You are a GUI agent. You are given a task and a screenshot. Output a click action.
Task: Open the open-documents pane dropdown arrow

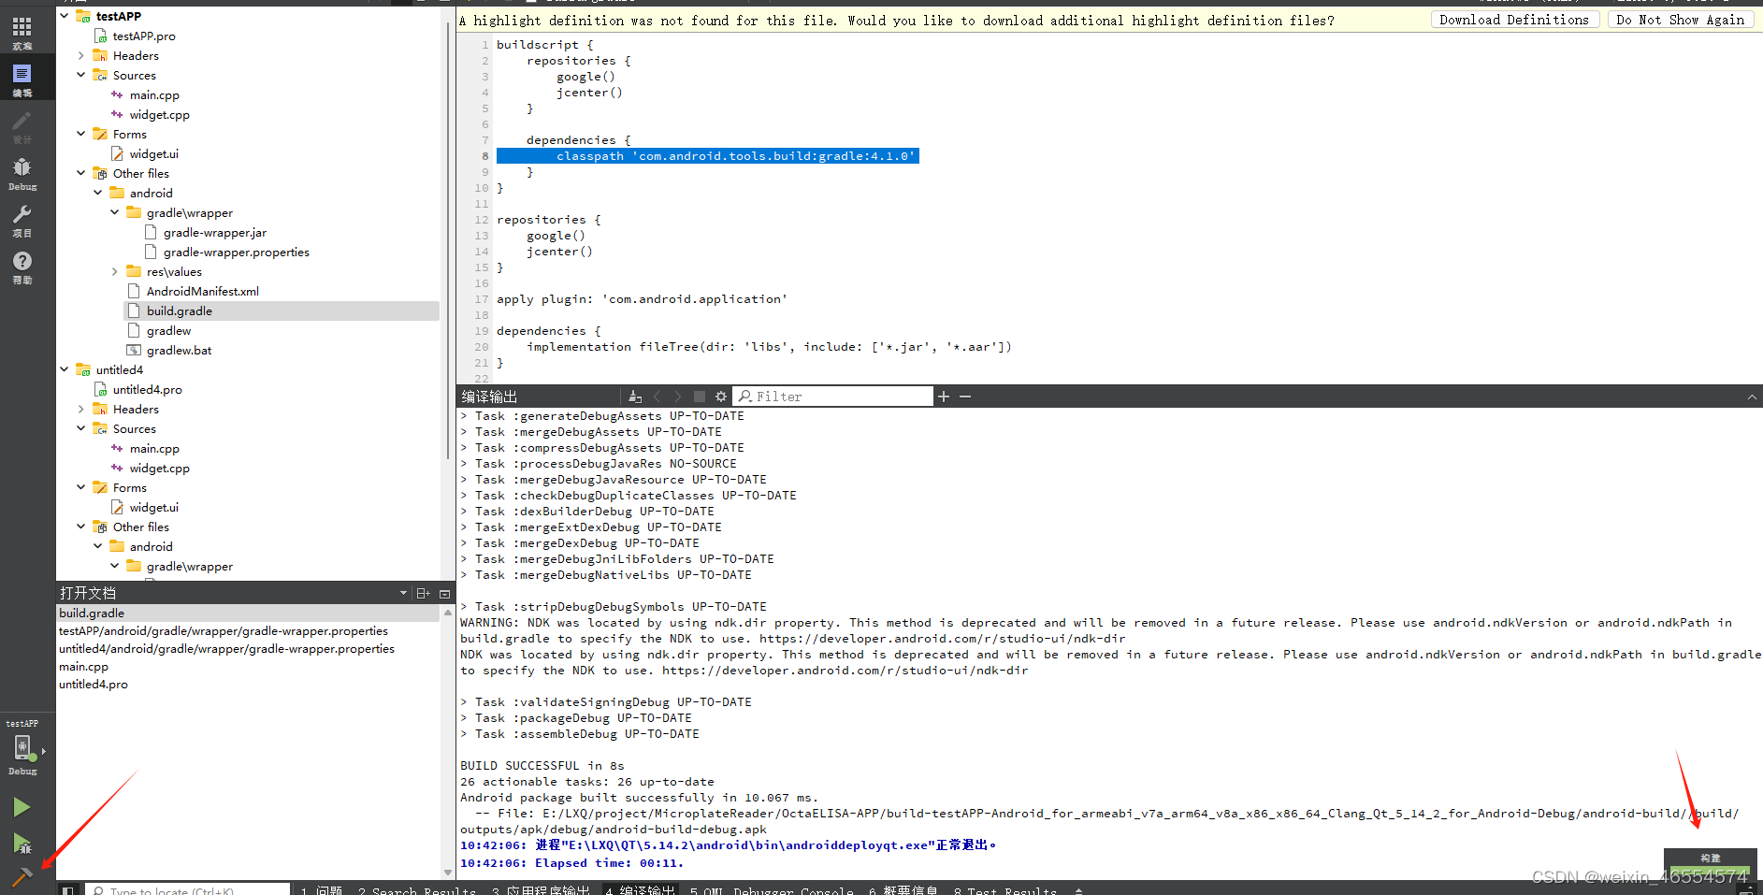click(x=403, y=593)
